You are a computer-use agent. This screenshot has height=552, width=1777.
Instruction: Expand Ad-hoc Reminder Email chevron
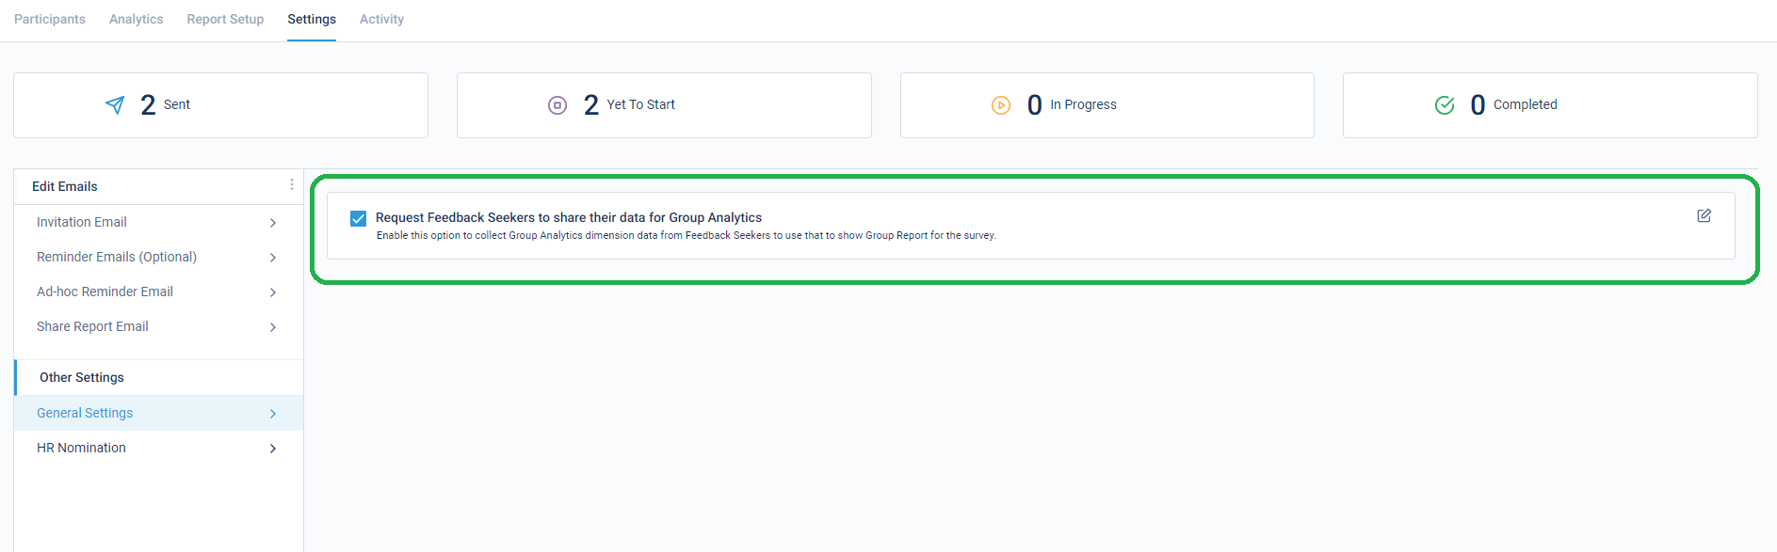[x=273, y=292]
